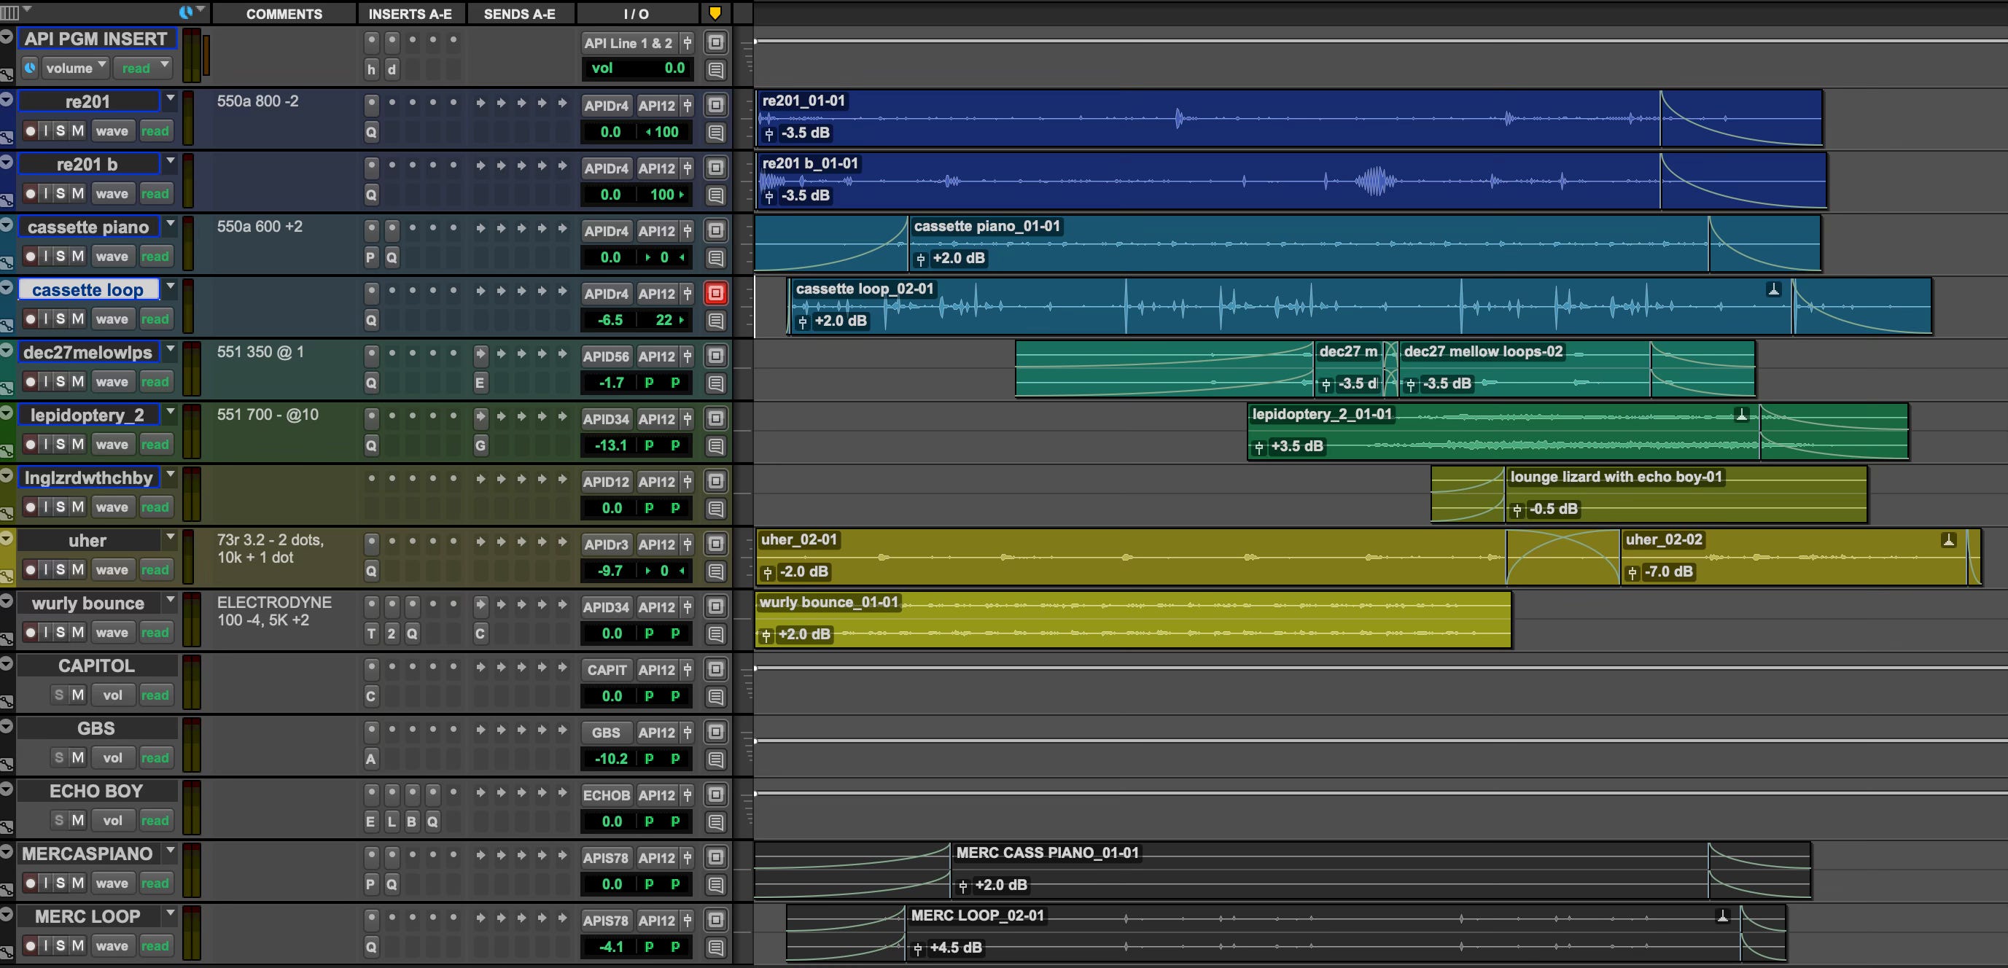The height and width of the screenshot is (968, 2008).
Task: Click the APID34 input selector on wurly bounce
Action: [606, 607]
